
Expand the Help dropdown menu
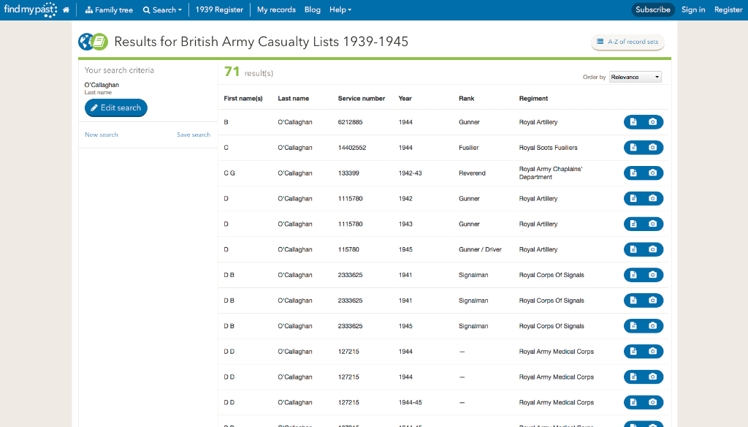[x=340, y=10]
